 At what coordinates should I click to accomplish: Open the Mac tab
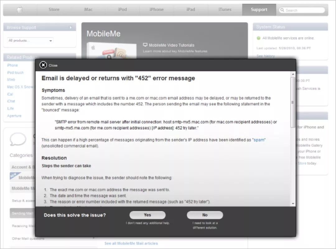coord(88,9)
